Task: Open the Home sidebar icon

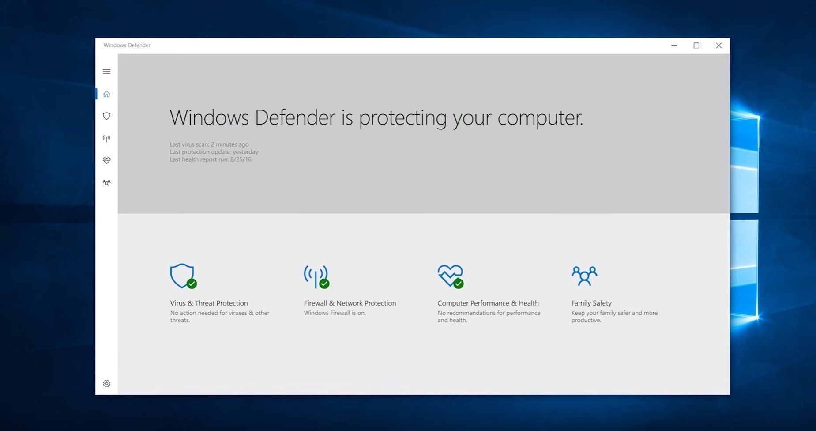Action: (x=106, y=94)
